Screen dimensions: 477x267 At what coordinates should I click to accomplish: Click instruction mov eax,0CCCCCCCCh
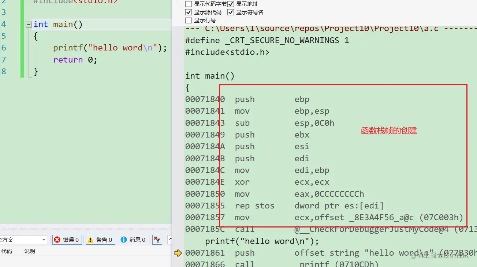275,194
